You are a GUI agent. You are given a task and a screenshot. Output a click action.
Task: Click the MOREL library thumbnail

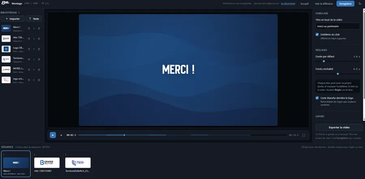[x=6, y=70]
